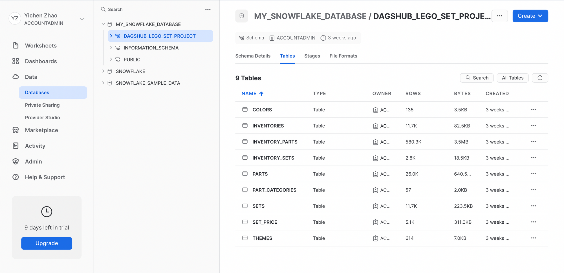Open the Activity log icon

click(x=16, y=146)
